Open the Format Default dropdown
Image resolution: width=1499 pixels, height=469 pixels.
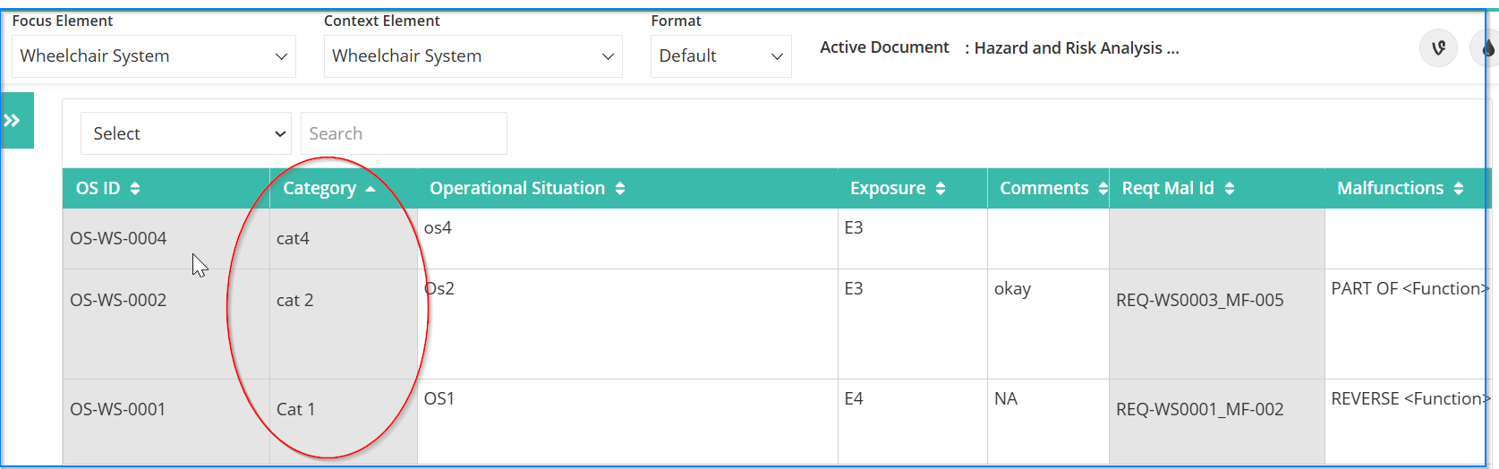(721, 56)
